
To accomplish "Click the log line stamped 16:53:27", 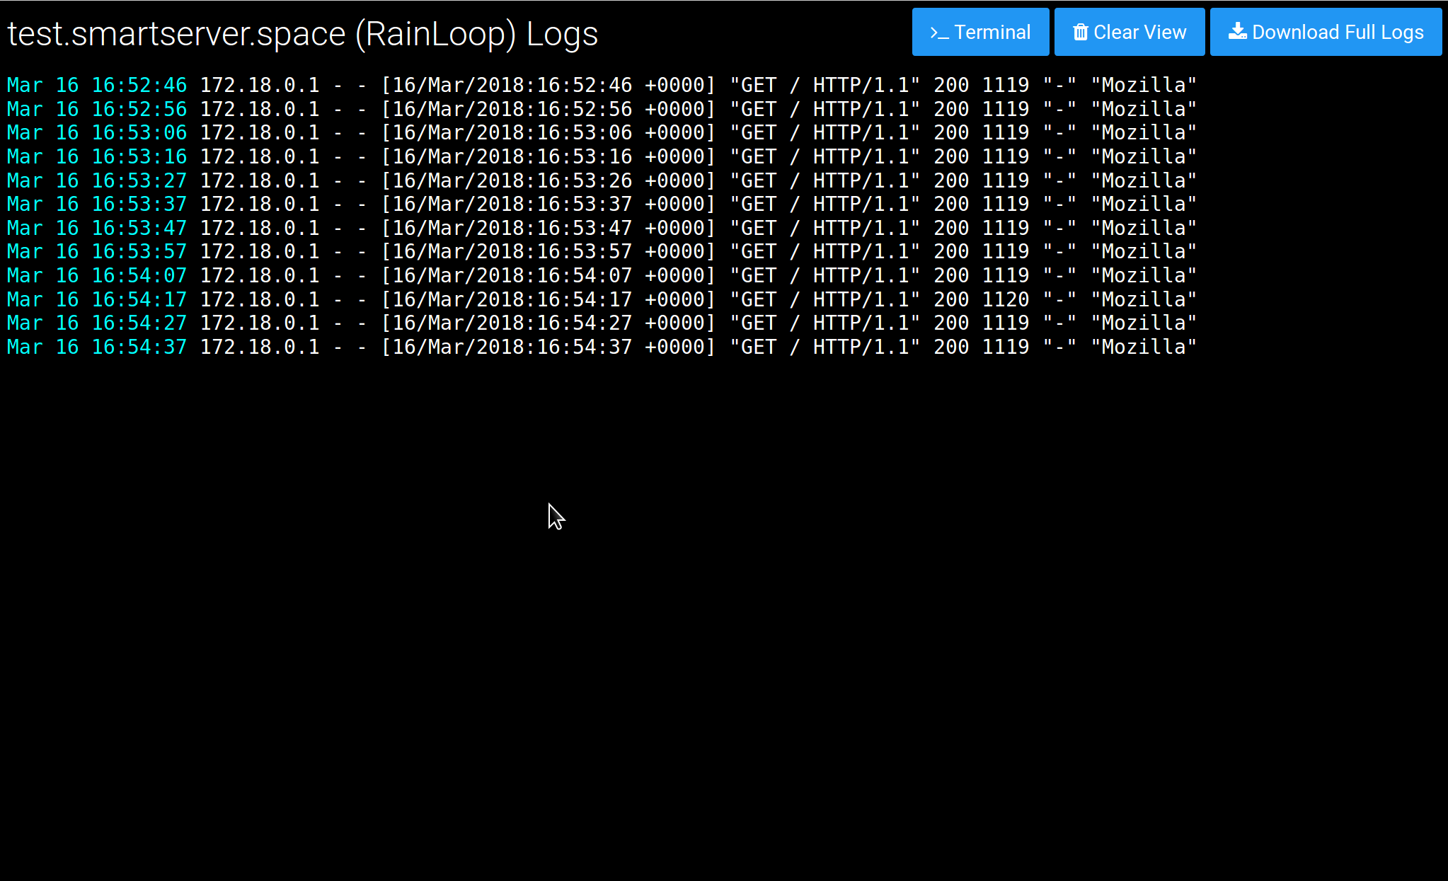I will (x=601, y=181).
